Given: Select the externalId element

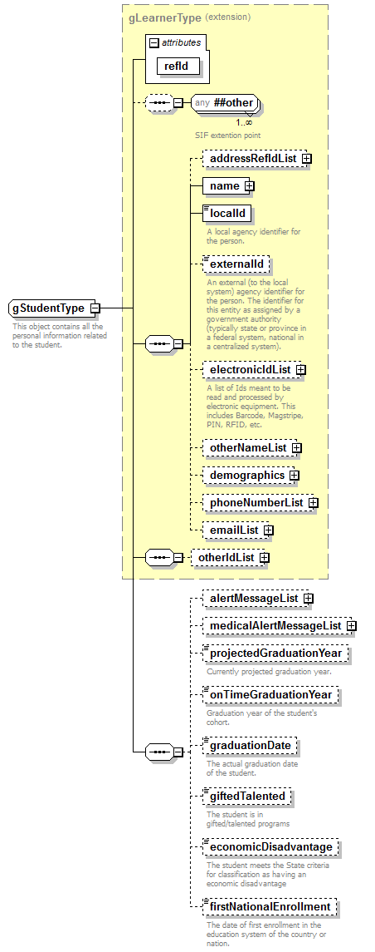Looking at the screenshot, I should [x=236, y=264].
